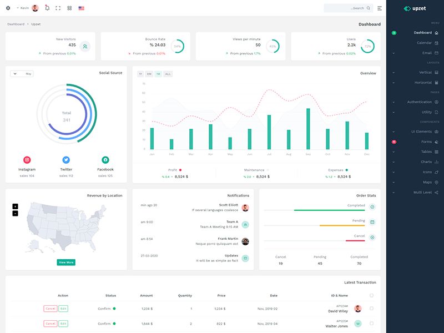Toggle fullscreen mode icon
The image size is (444, 333).
point(58,8)
